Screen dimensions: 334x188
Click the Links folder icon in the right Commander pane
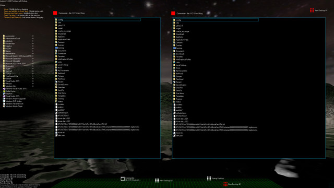[174, 62]
